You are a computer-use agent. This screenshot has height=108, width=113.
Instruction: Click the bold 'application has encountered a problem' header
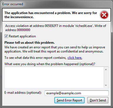click(51, 15)
